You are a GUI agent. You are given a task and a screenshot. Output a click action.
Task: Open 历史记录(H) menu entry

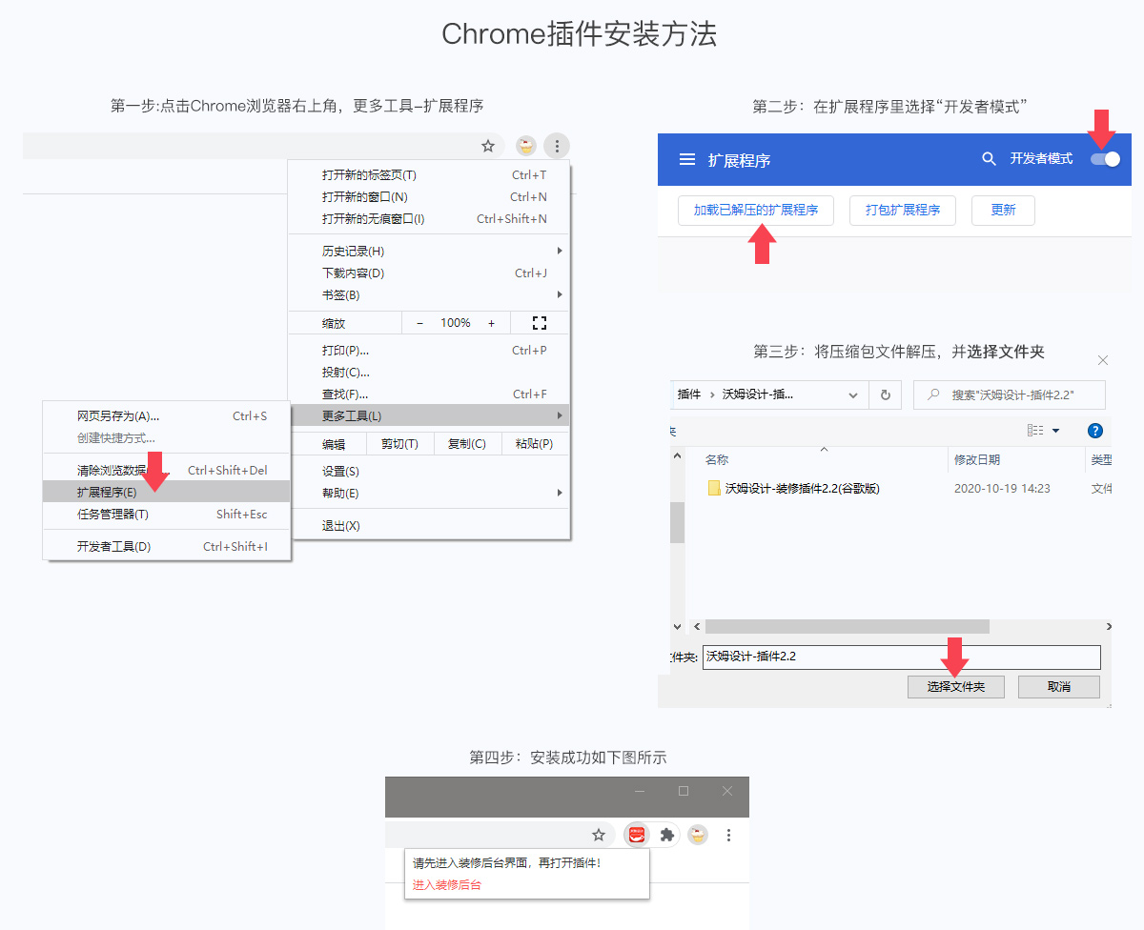pyautogui.click(x=353, y=252)
